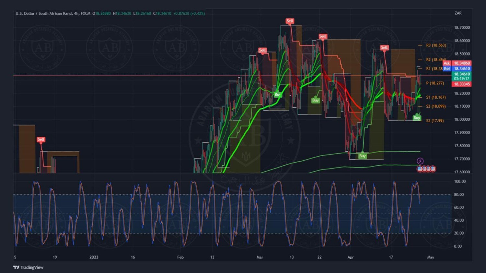This screenshot has width=486, height=273.
Task: Click the 40.00 oscillator scale label
Action: 459,220
